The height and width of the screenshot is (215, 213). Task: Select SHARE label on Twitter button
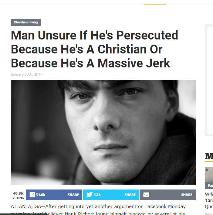point(130,195)
